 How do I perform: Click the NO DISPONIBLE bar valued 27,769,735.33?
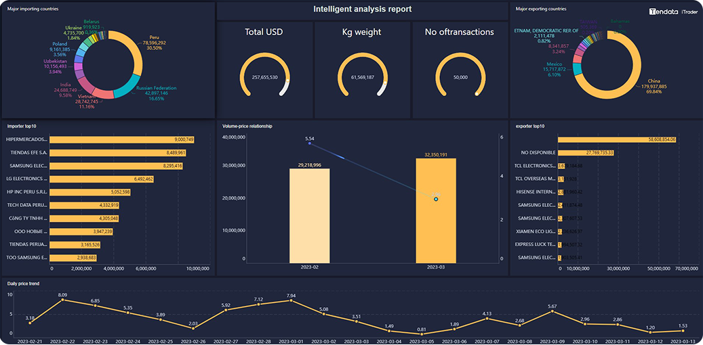[586, 153]
